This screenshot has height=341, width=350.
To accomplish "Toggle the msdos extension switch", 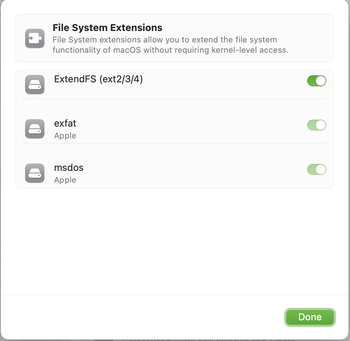I will (x=317, y=169).
